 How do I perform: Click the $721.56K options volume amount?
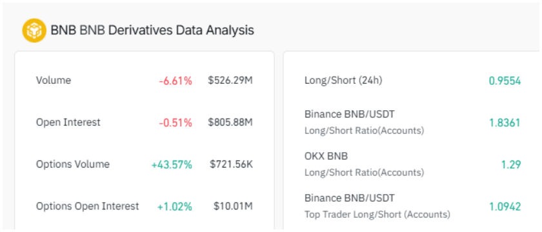231,164
